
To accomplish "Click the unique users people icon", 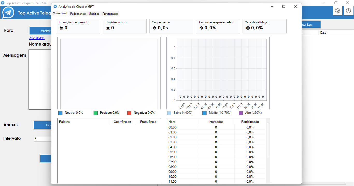I will pyautogui.click(x=108, y=28).
